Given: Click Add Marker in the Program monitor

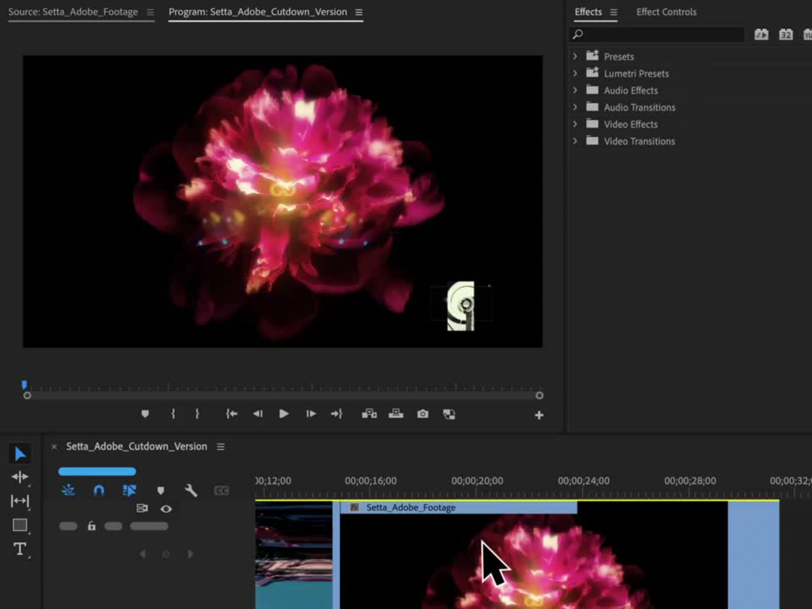Looking at the screenshot, I should [x=145, y=414].
